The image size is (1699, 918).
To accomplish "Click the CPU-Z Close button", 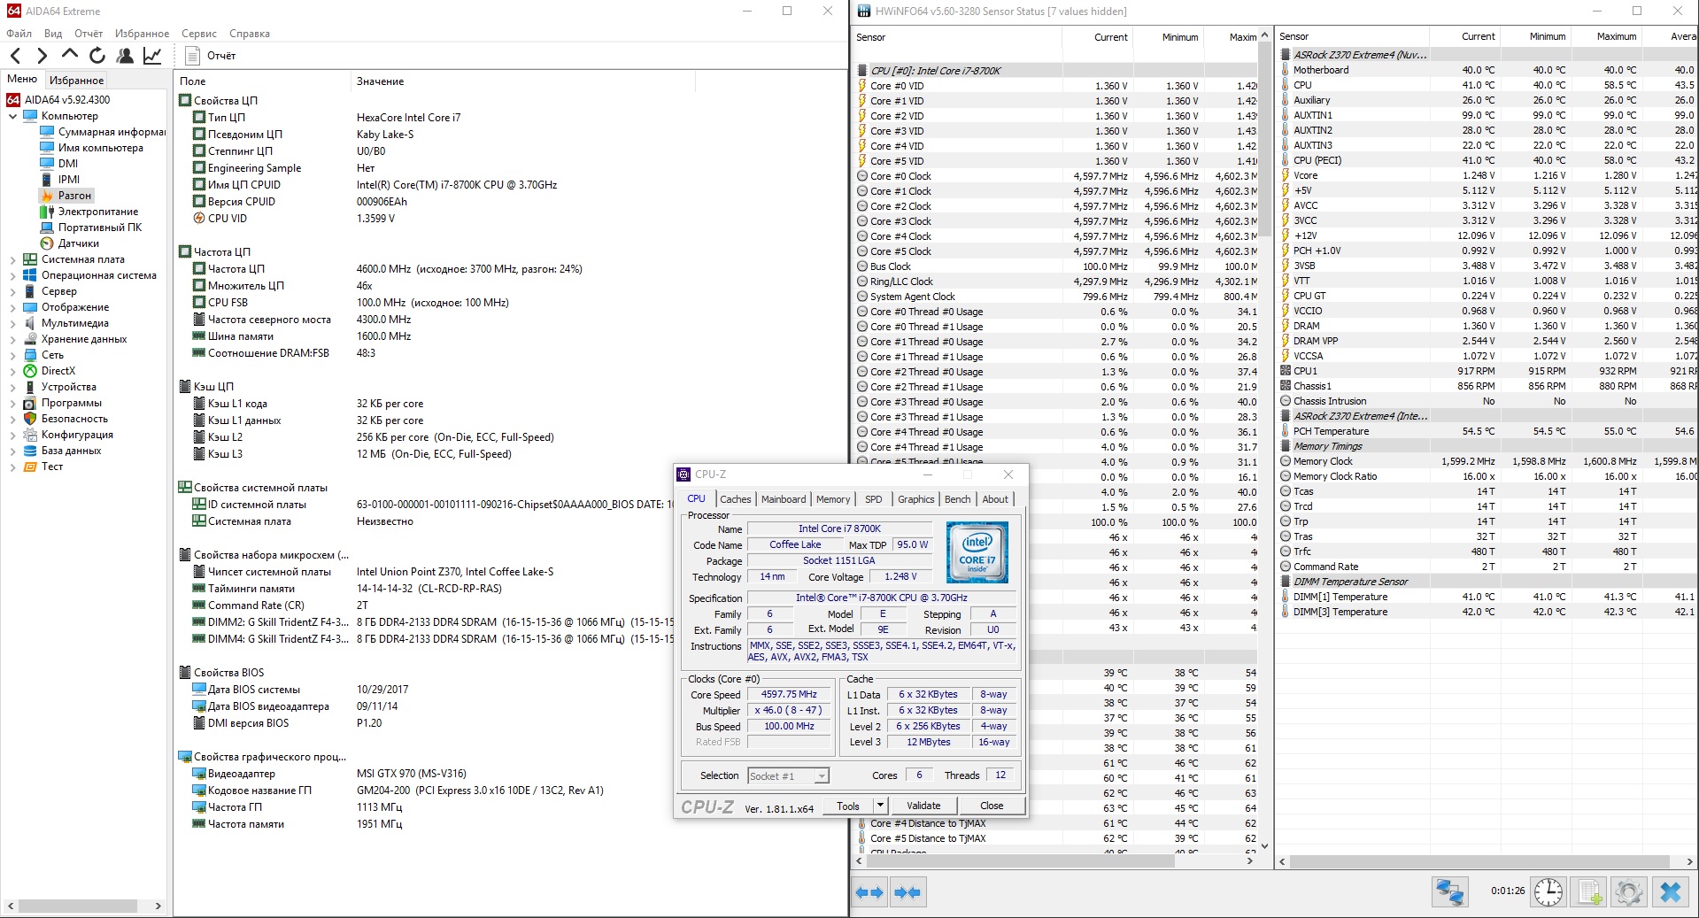I will click(992, 806).
